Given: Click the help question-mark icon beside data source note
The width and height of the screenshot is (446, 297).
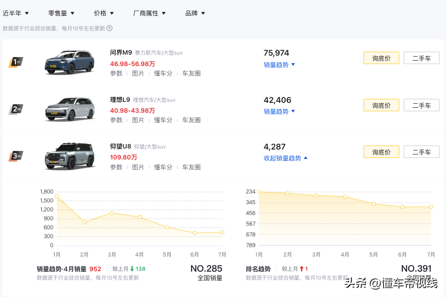Looking at the screenshot, I should click(x=108, y=28).
